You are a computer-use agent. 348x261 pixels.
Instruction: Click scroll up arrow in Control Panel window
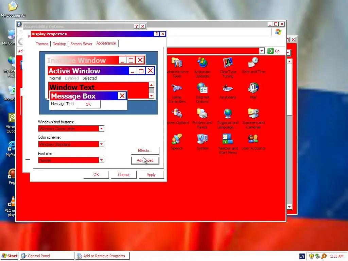289,62
